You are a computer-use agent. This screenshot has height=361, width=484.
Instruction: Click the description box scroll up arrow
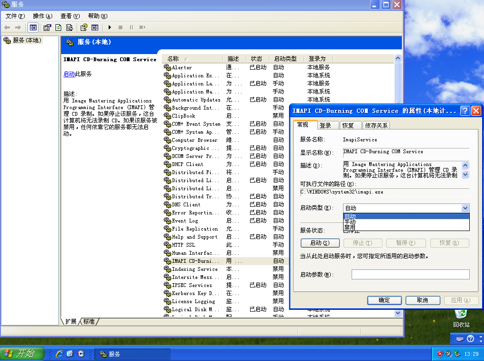pyautogui.click(x=465, y=165)
